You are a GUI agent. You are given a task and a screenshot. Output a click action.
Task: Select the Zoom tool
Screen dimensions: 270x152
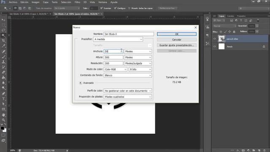pyautogui.click(x=3, y=120)
